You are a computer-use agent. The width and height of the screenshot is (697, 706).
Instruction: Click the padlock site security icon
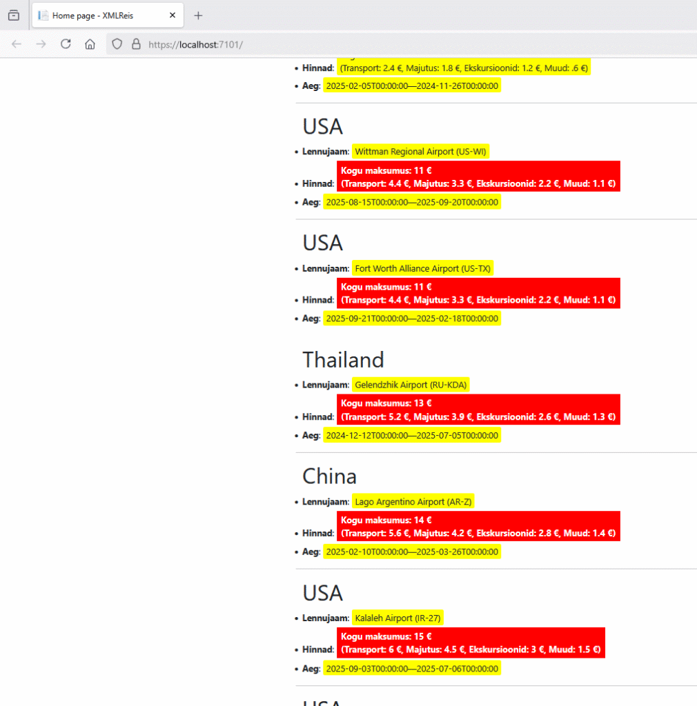pyautogui.click(x=136, y=44)
